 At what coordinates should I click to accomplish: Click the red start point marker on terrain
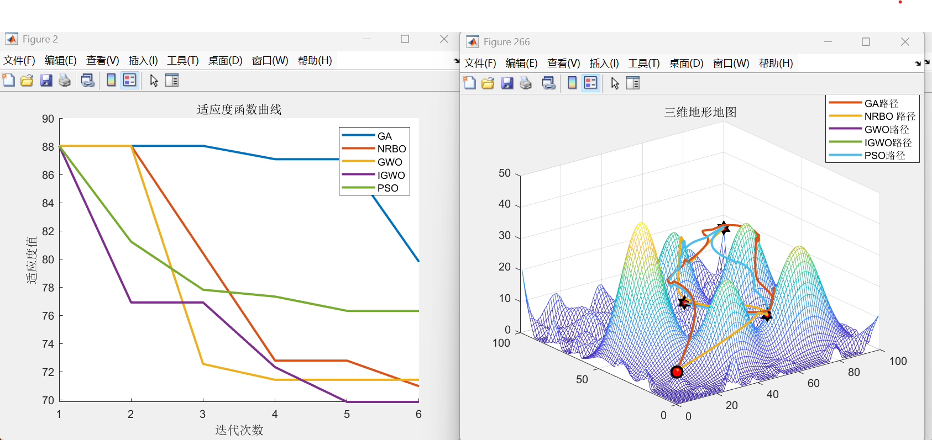(x=677, y=372)
